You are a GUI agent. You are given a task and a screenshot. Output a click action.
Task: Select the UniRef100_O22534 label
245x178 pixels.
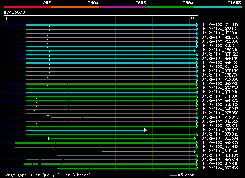coord(220,139)
